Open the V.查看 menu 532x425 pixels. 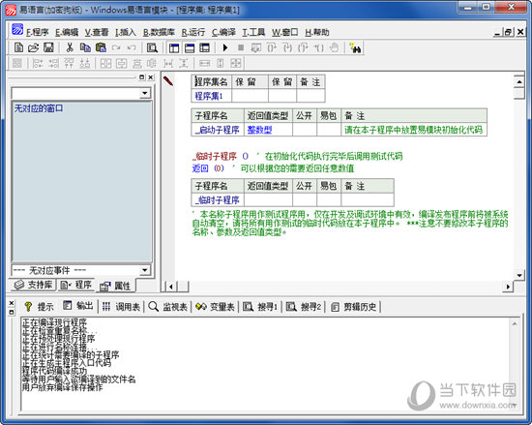97,33
